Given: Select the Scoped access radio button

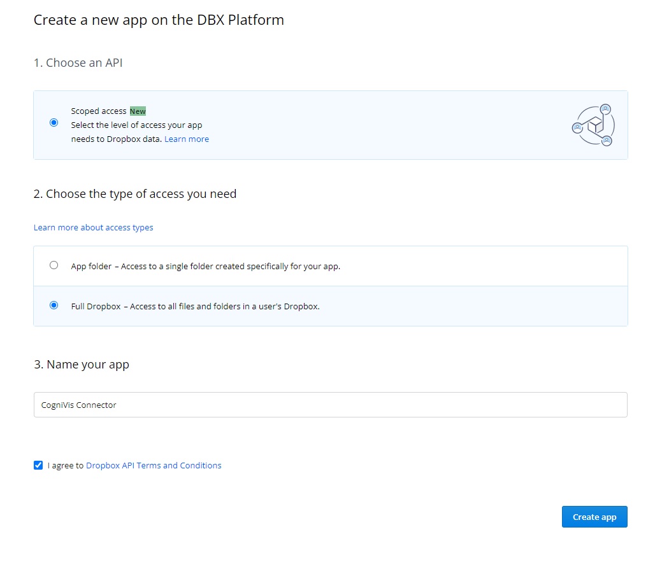Looking at the screenshot, I should pos(54,123).
